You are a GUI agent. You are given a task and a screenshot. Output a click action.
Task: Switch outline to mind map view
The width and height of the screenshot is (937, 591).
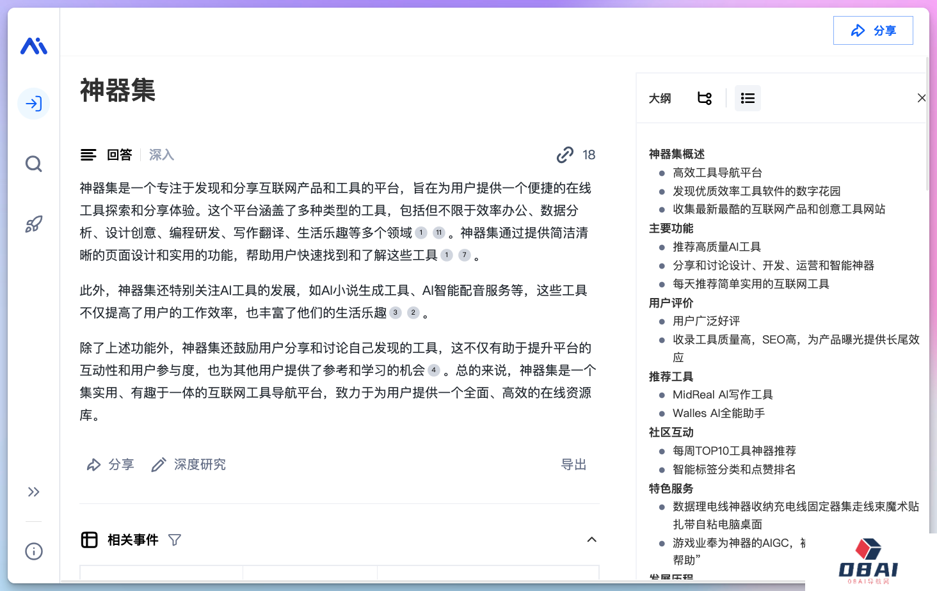point(705,98)
